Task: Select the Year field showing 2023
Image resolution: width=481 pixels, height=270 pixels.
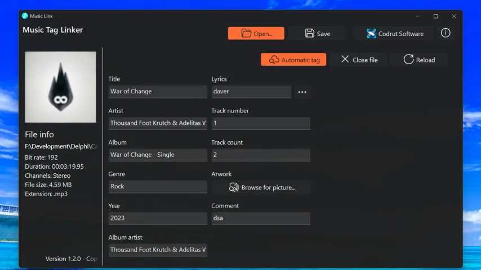Action: (158, 218)
